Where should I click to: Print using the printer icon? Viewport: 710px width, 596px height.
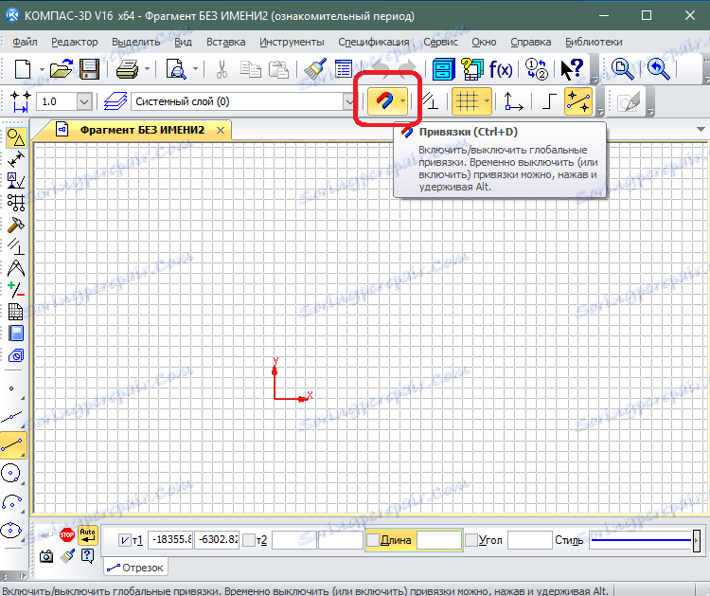pos(127,69)
